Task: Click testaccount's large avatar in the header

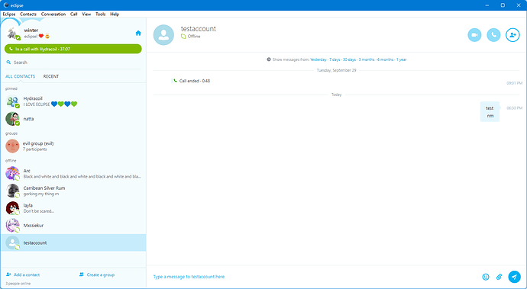Action: pyautogui.click(x=163, y=35)
